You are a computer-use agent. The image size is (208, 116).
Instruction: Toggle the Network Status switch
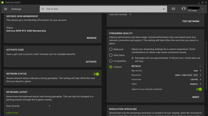click(x=96, y=74)
